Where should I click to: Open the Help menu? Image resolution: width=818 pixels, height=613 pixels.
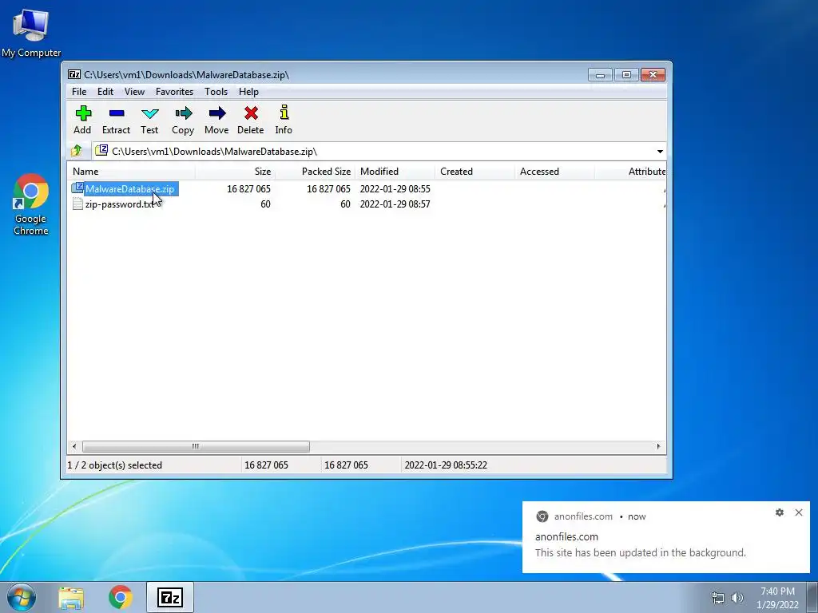point(249,92)
